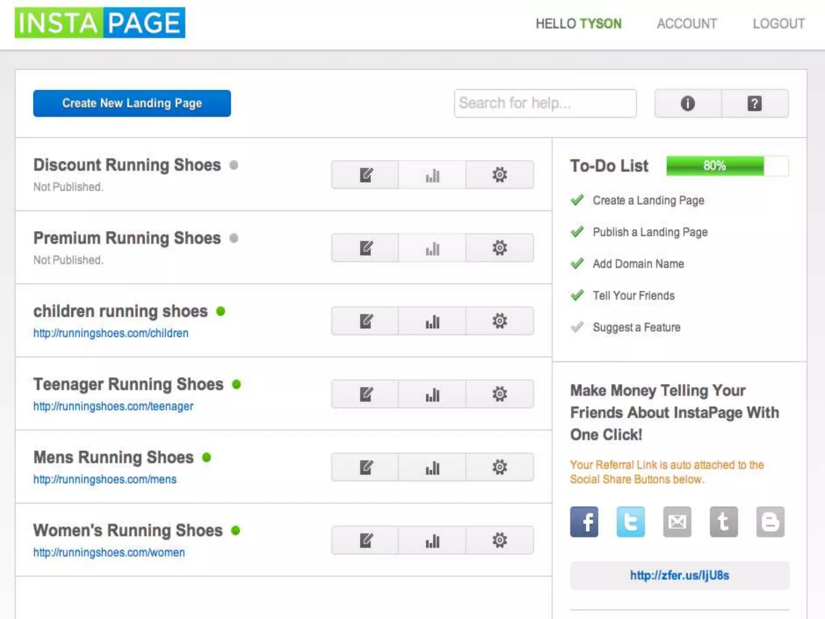
Task: Click Logout in top navigation
Action: pos(779,24)
